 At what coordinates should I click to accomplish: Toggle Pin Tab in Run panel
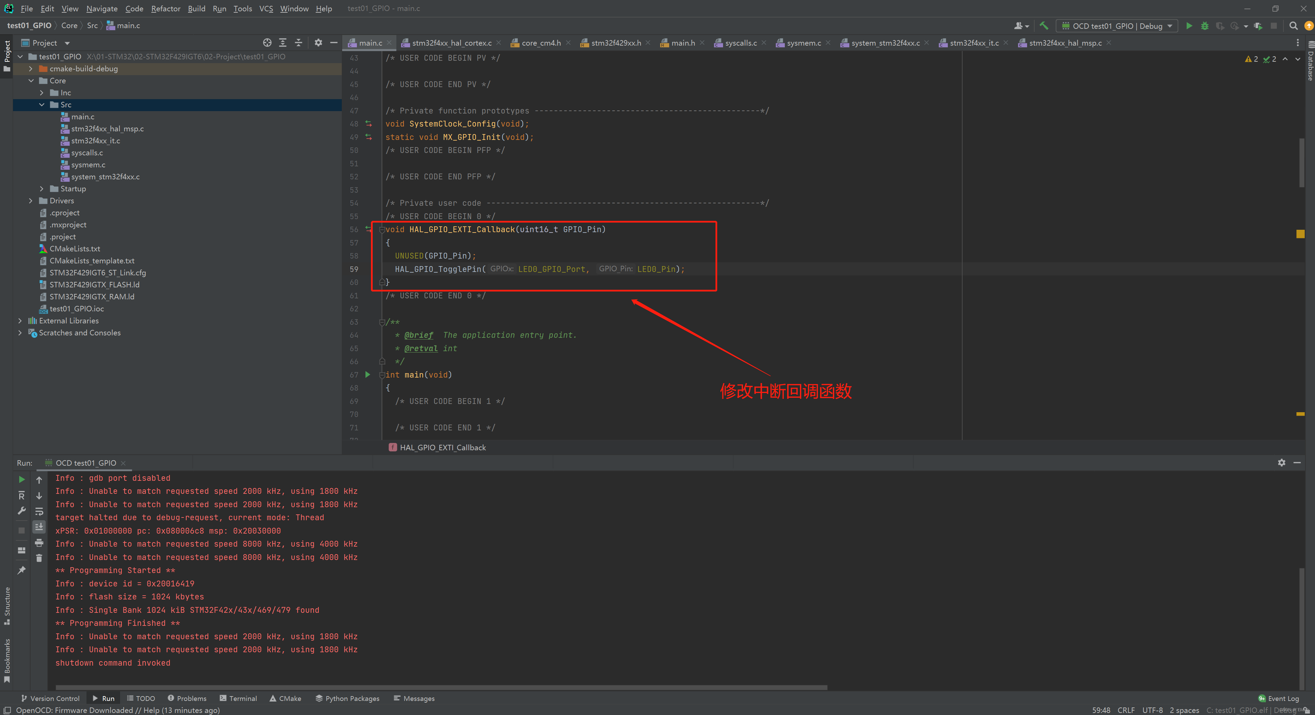tap(21, 570)
